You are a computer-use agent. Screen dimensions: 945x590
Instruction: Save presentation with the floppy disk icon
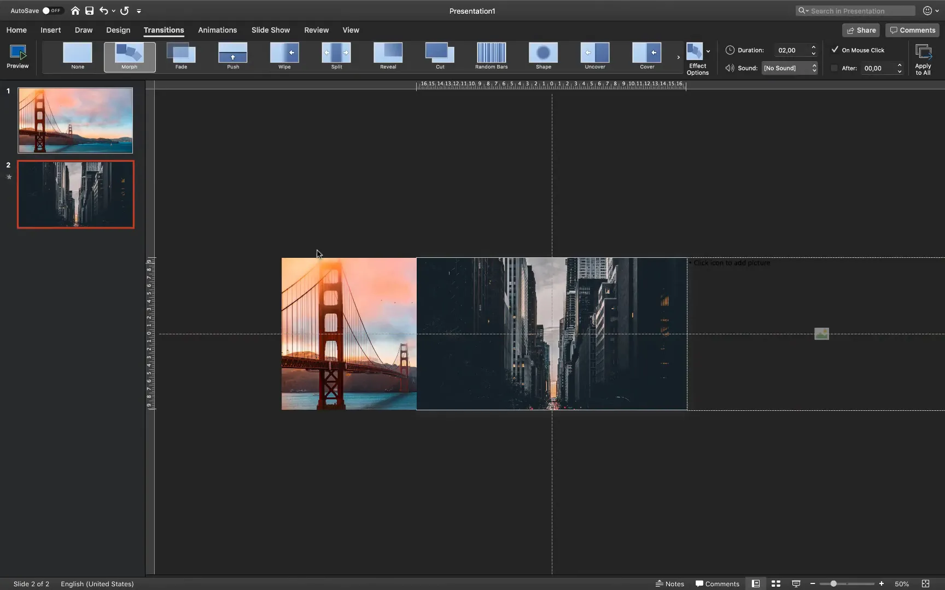(89, 10)
